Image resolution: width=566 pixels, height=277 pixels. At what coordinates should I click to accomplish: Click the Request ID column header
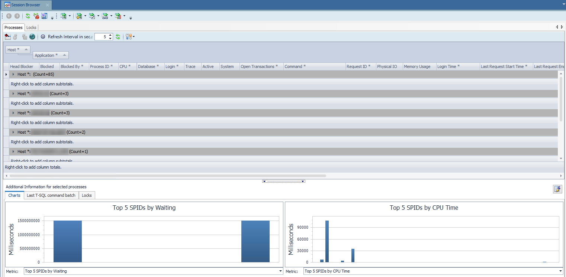click(x=361, y=66)
